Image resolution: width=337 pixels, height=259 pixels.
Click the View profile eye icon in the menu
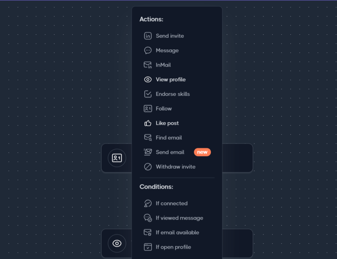click(x=148, y=80)
